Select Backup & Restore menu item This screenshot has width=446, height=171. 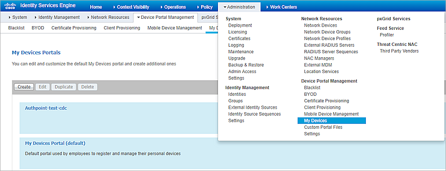pyautogui.click(x=246, y=65)
